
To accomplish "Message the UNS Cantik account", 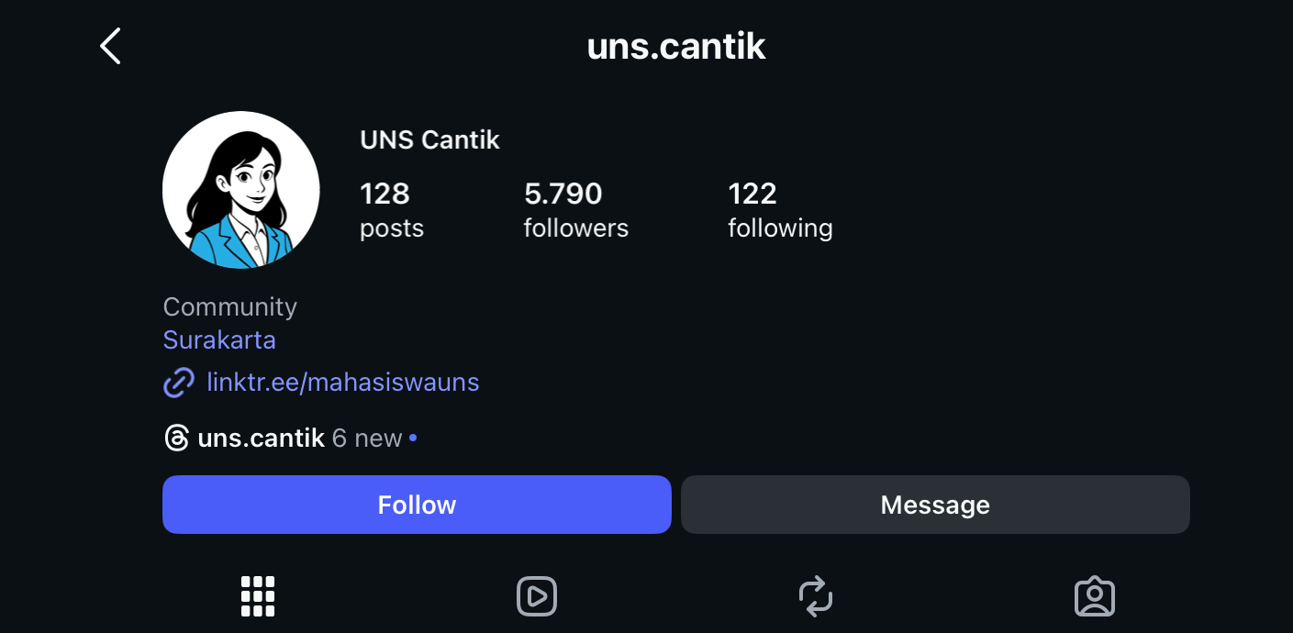I will tap(935, 505).
